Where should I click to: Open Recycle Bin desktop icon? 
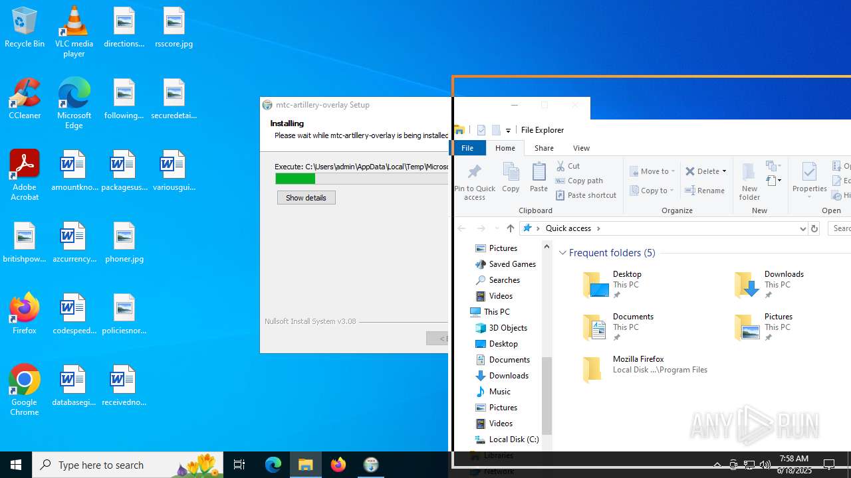(25, 27)
